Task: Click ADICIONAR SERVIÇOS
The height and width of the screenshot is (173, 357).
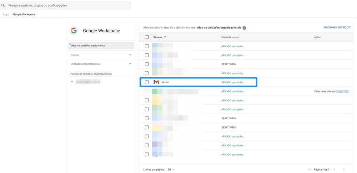Action: coord(337,27)
